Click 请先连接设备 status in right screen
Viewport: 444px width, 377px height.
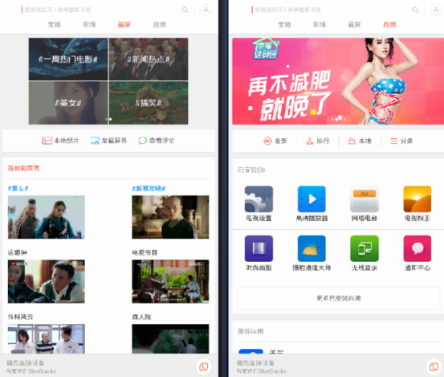click(x=255, y=363)
